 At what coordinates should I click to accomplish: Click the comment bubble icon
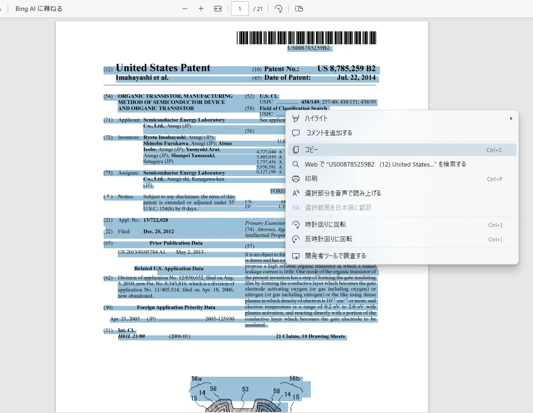[296, 133]
